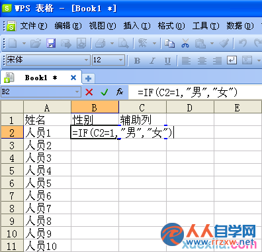
Task: Click the Open folder icon
Action: (x=36, y=43)
